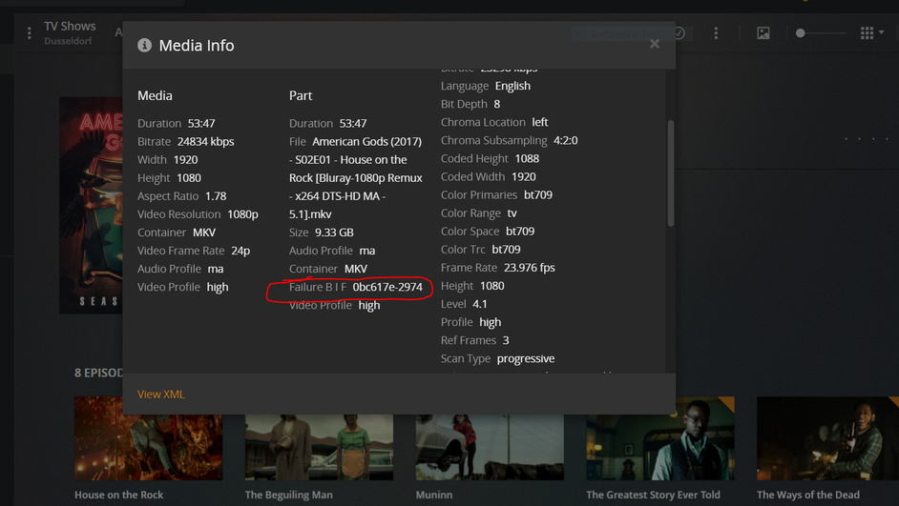Click the House on the Rock episode title
This screenshot has height=506, width=899.
[x=118, y=495]
